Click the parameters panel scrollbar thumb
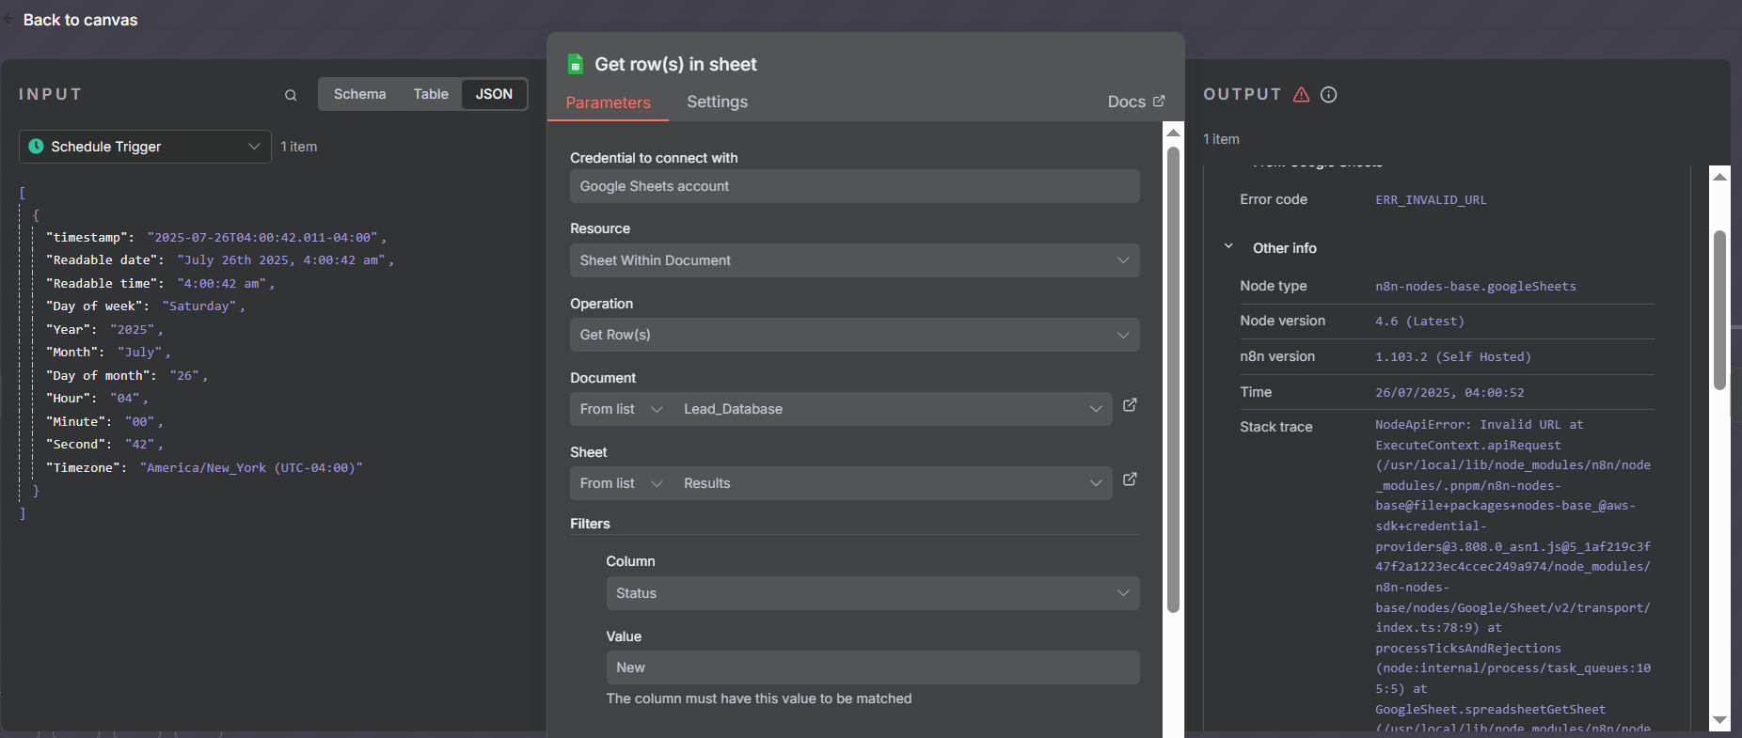 coord(1173,380)
